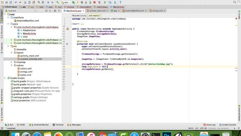Select User class in project tree

click(x=25, y=37)
